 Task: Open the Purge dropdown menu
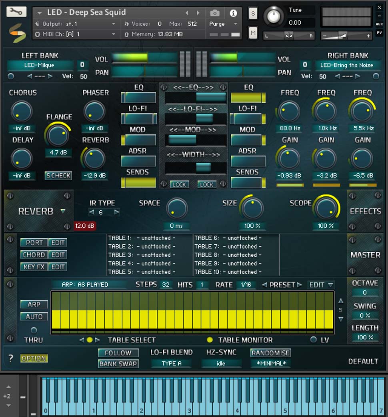[x=223, y=24]
